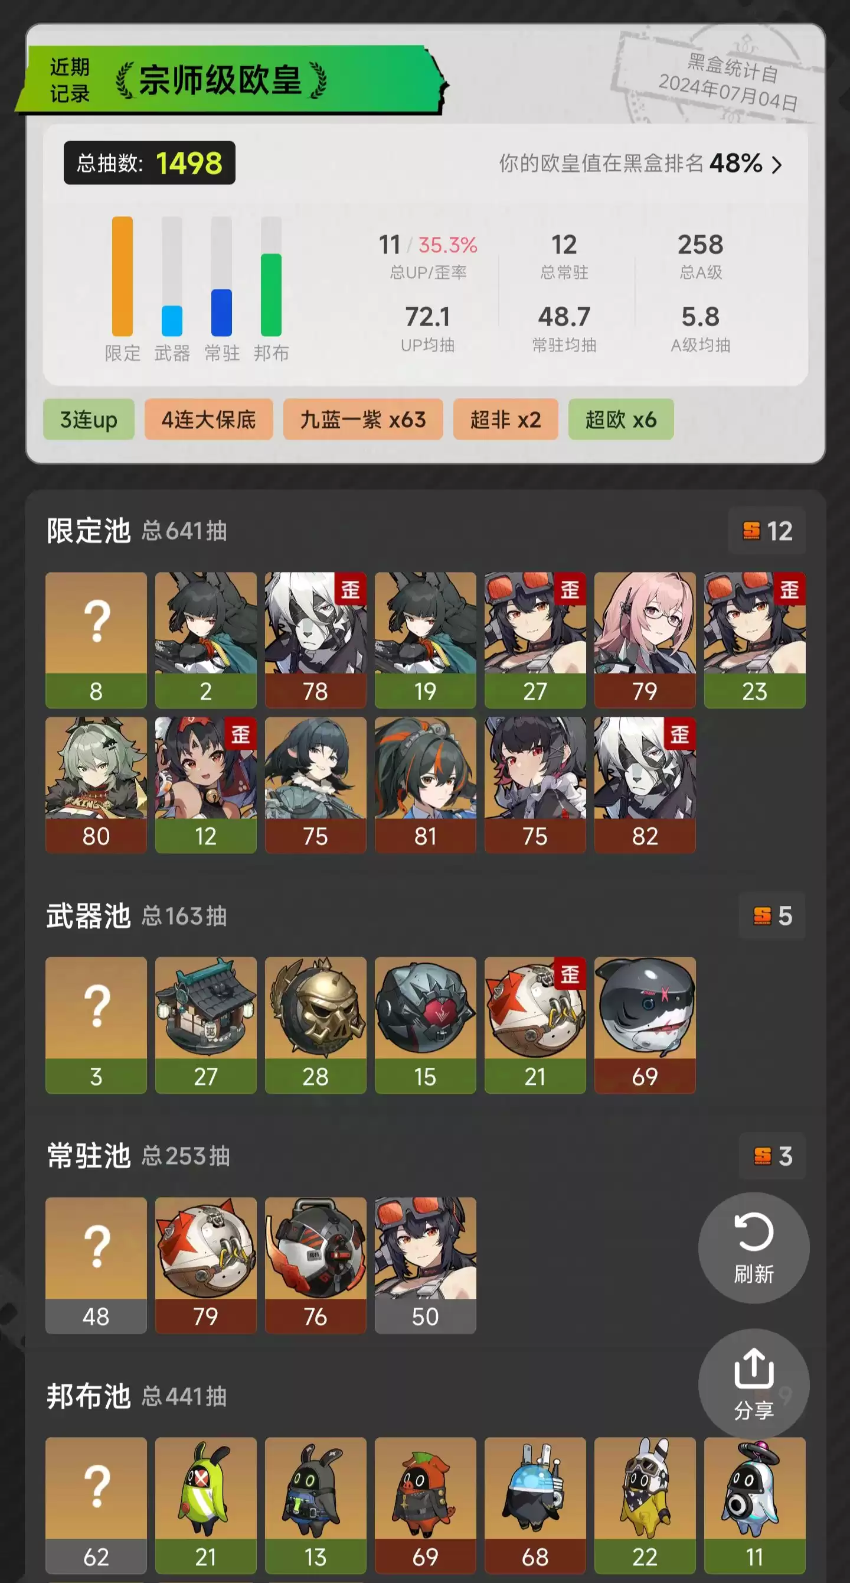The width and height of the screenshot is (850, 1583).
Task: Open the 武器池 S-rank count badge 5
Action: (773, 916)
